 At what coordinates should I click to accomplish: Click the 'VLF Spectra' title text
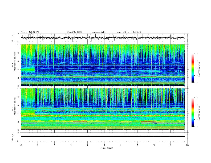[x=30, y=32]
